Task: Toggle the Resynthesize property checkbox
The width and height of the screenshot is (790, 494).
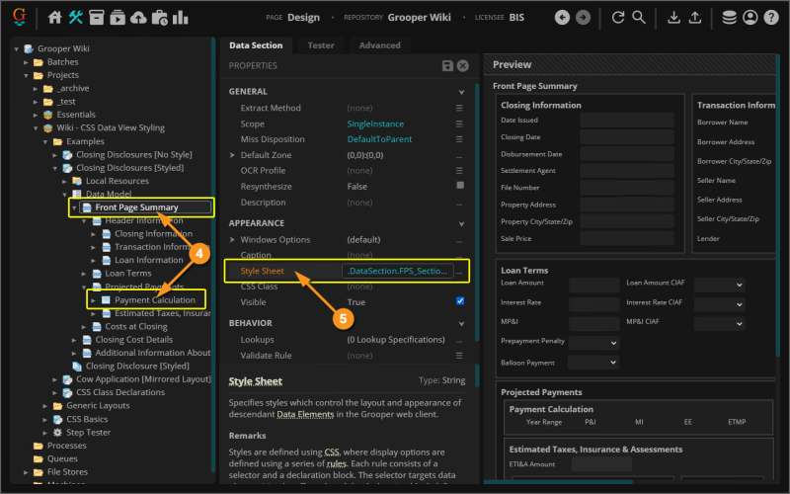Action: coord(459,186)
